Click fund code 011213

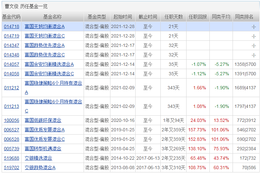tap(11, 107)
